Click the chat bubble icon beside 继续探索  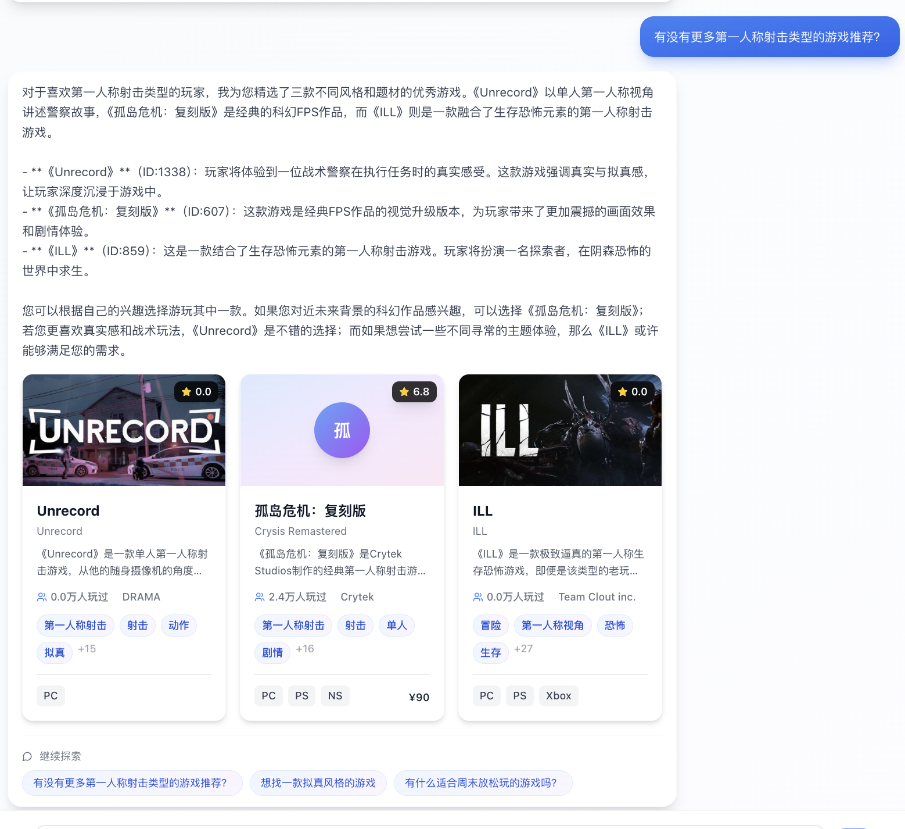click(x=27, y=756)
